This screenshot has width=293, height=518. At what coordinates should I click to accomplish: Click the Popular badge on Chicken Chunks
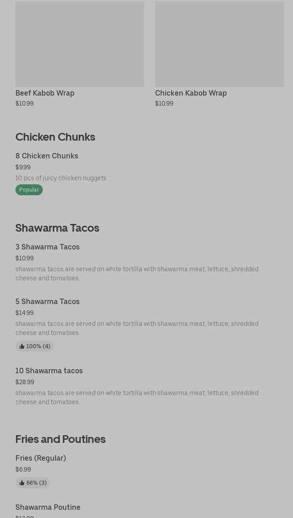pyautogui.click(x=29, y=190)
